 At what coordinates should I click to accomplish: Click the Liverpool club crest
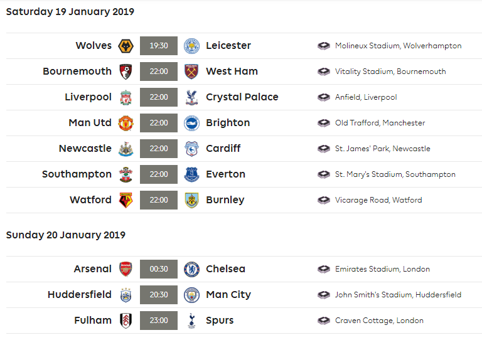126,97
